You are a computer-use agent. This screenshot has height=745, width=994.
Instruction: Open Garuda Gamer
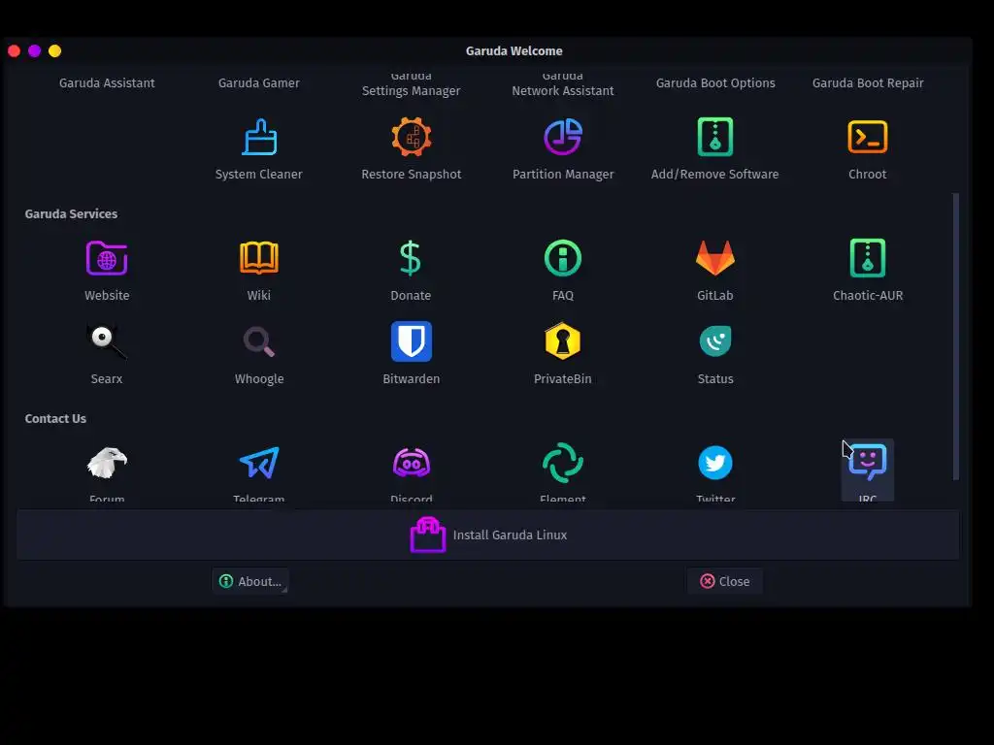(x=258, y=83)
